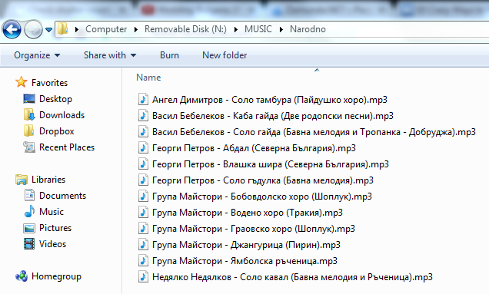Create a New folder from the toolbar
489x294 pixels.
[x=225, y=55]
